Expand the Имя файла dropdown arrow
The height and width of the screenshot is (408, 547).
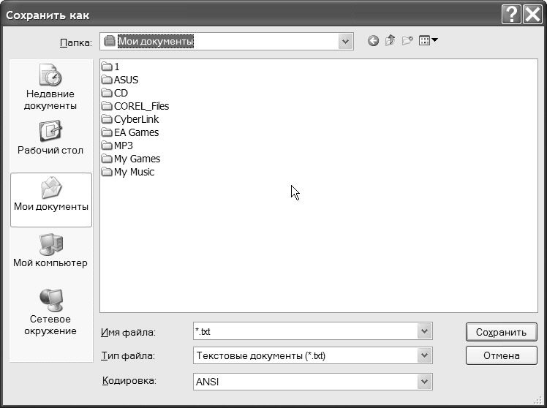(424, 331)
